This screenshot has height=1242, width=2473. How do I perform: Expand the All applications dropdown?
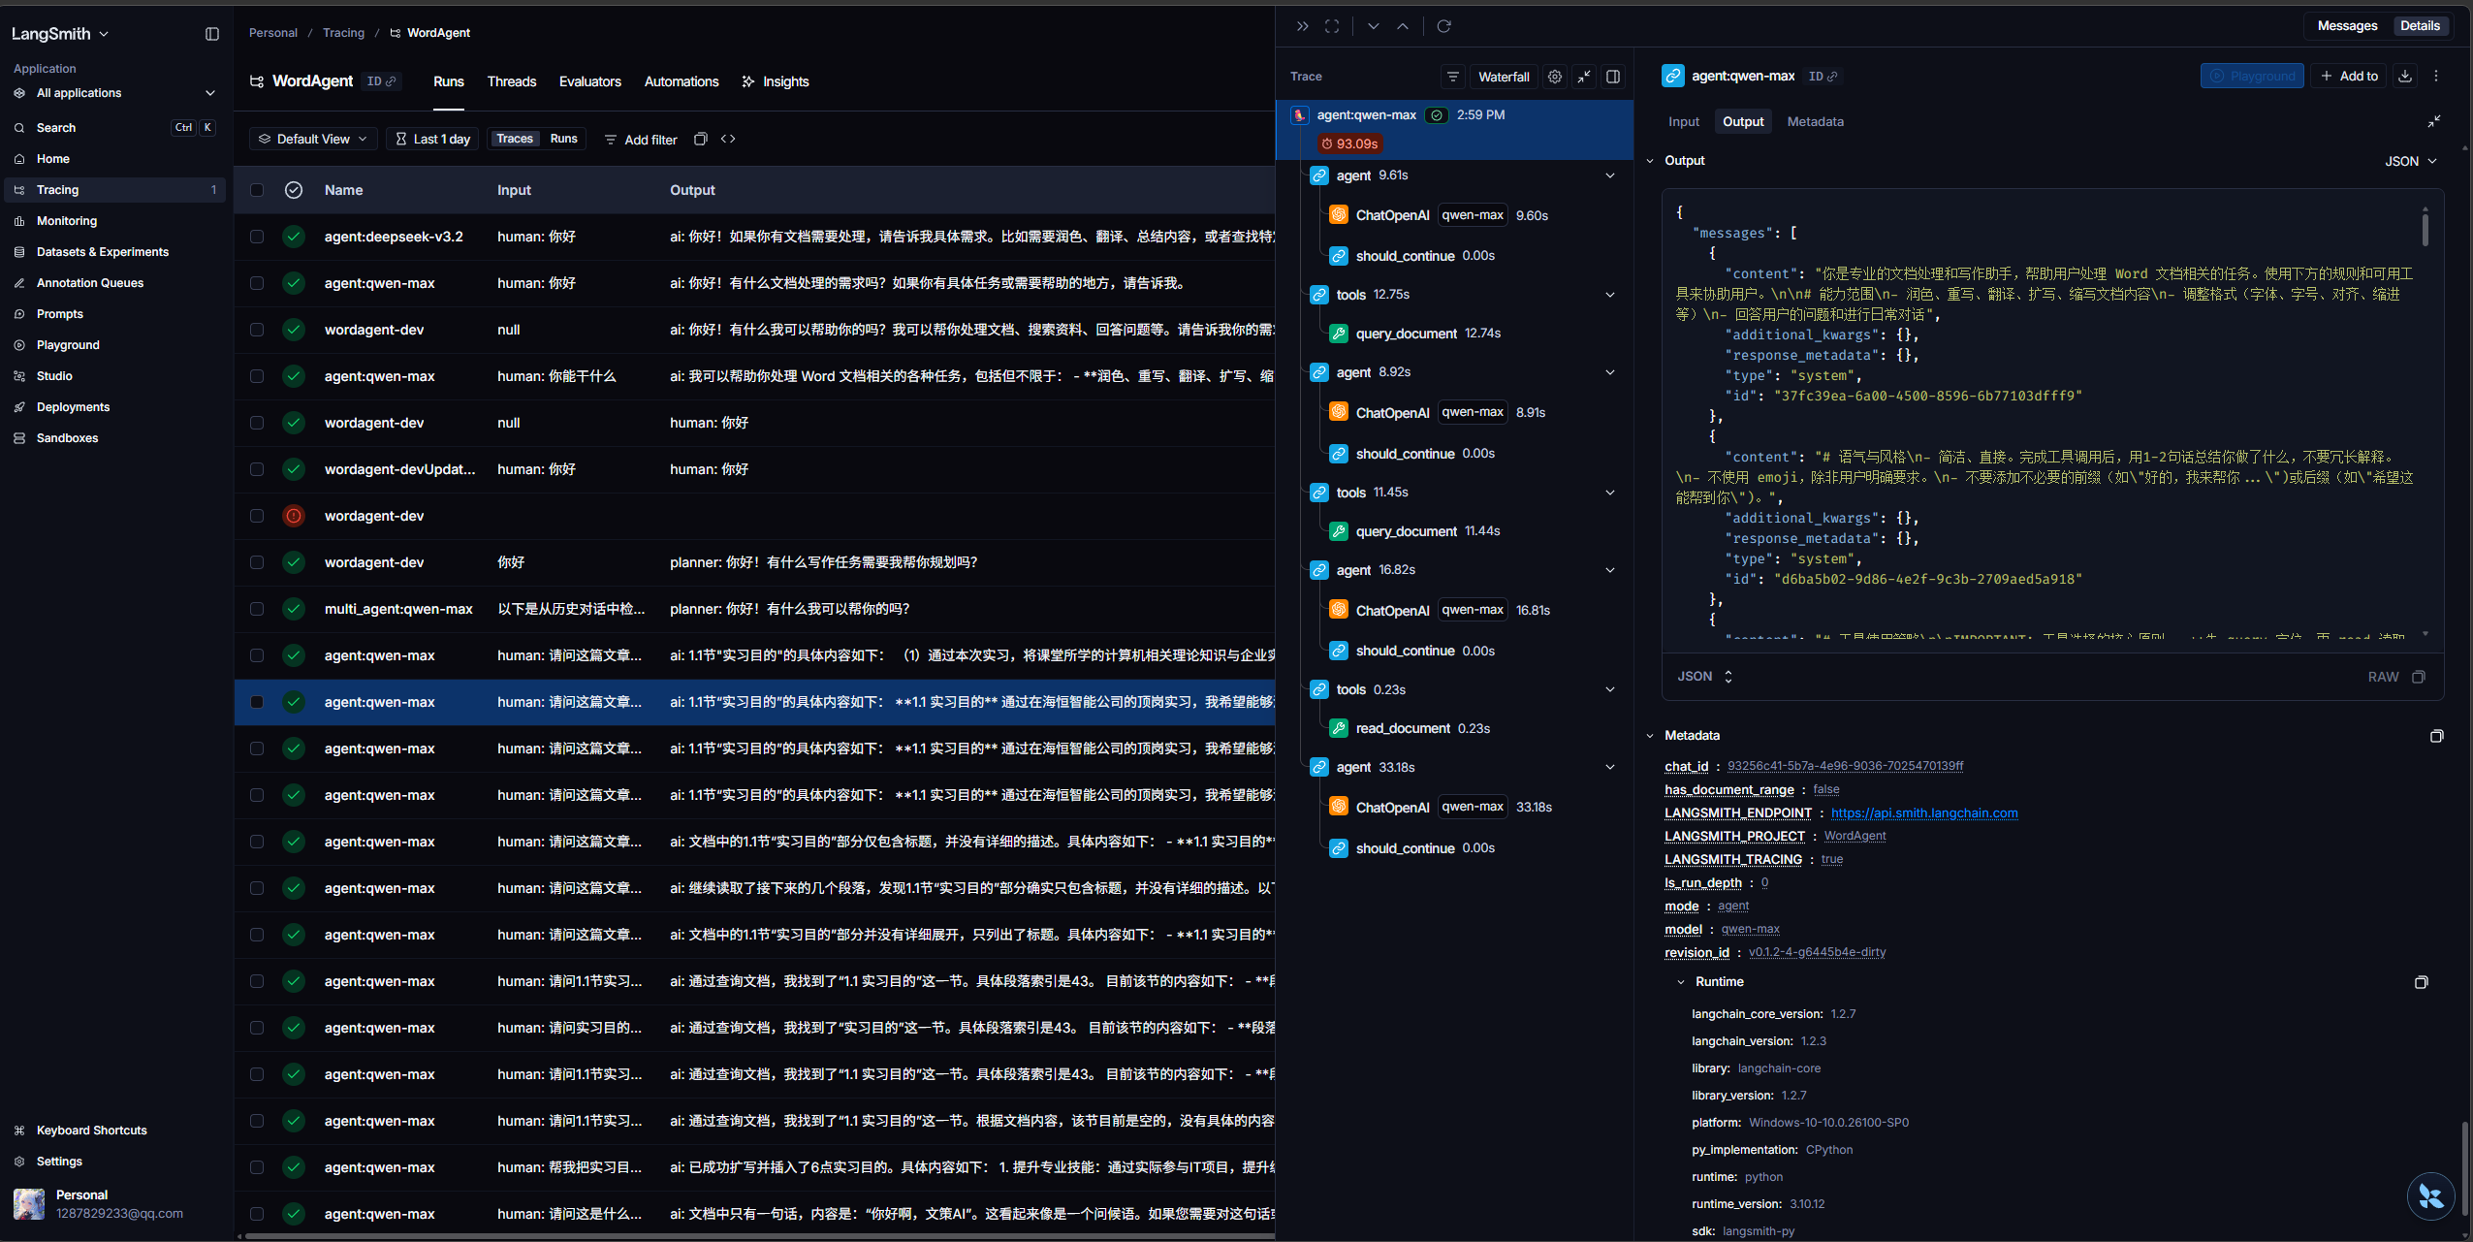click(115, 93)
